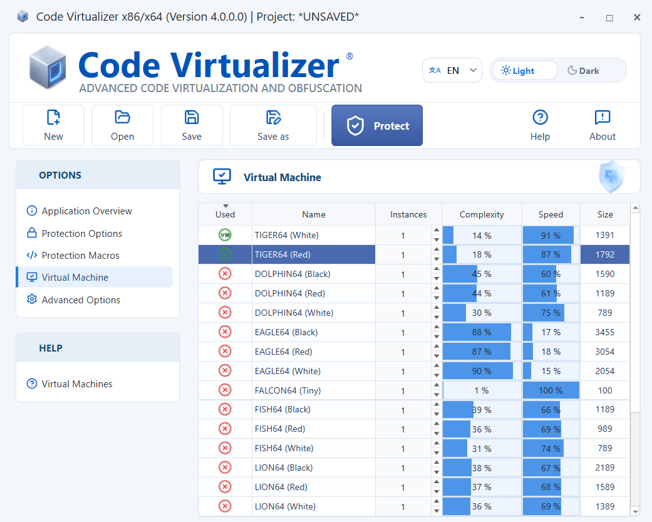Sort by the Size column header

(605, 214)
